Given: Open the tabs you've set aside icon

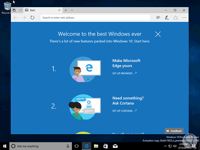Looking at the screenshot, I should click(14, 10).
